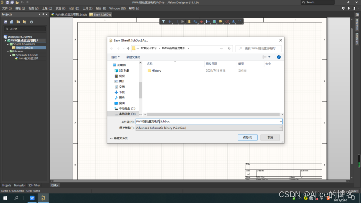Choose the place arc drawing icon

point(239,21)
